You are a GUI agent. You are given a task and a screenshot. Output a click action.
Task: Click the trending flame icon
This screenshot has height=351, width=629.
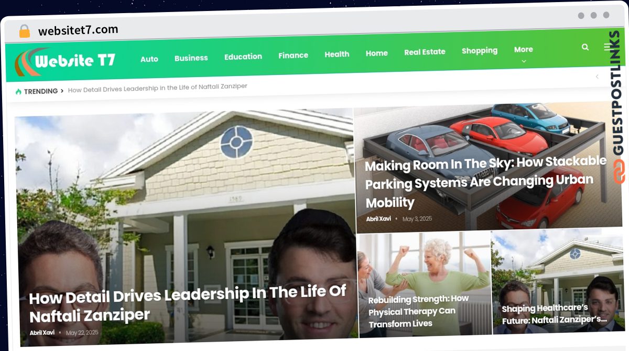pyautogui.click(x=18, y=92)
